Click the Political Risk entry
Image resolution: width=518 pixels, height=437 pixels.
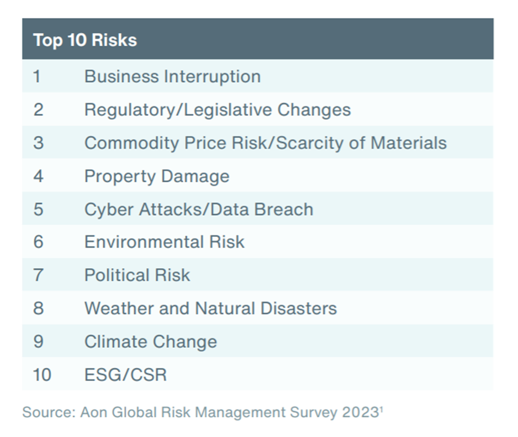pyautogui.click(x=137, y=275)
